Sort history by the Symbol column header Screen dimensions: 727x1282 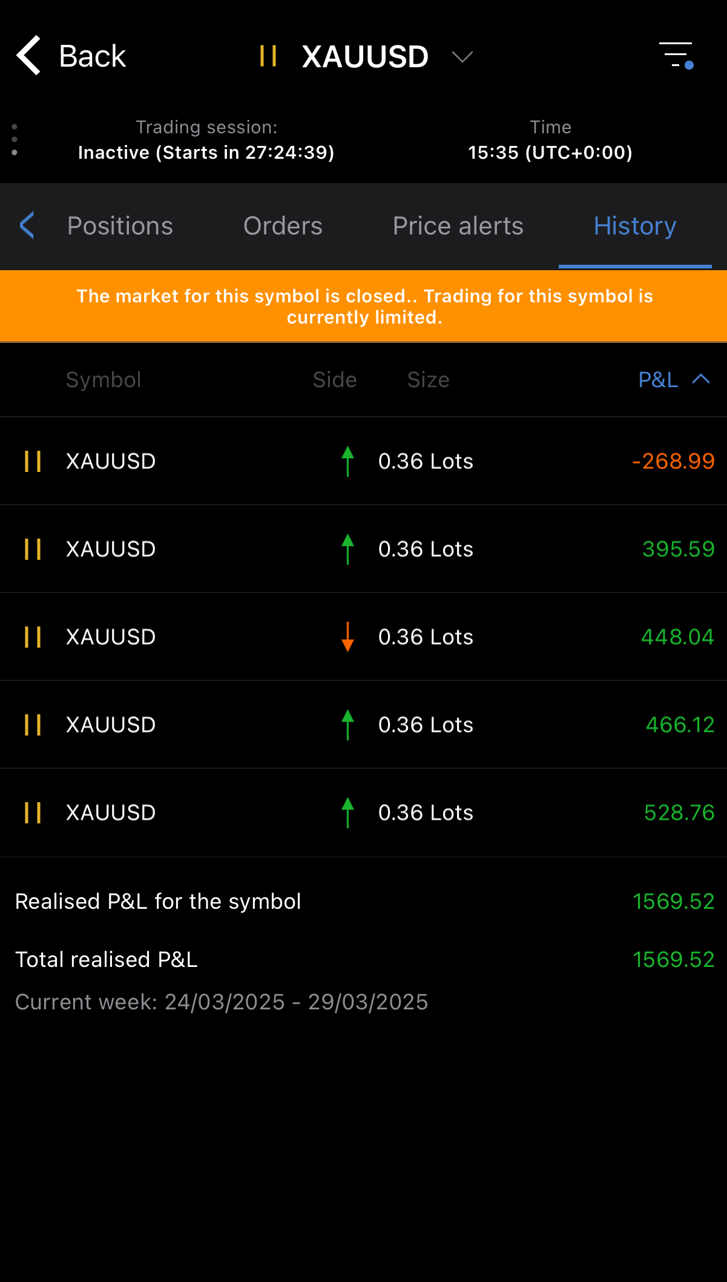click(x=104, y=380)
